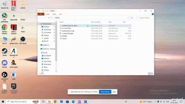Launch Google Chrome from the desktop
Screen dimensions: 185x104
pyautogui.click(x=5, y=29)
